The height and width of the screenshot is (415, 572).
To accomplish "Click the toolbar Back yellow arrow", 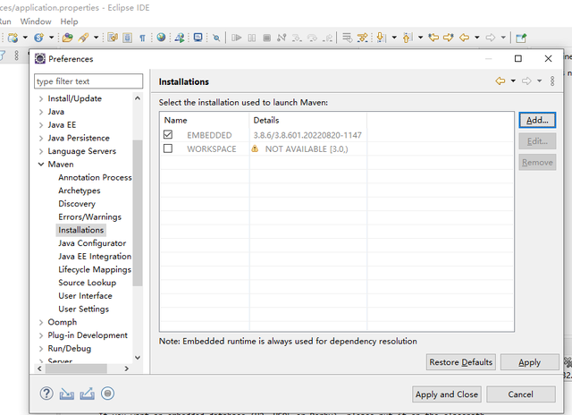I will (x=464, y=38).
